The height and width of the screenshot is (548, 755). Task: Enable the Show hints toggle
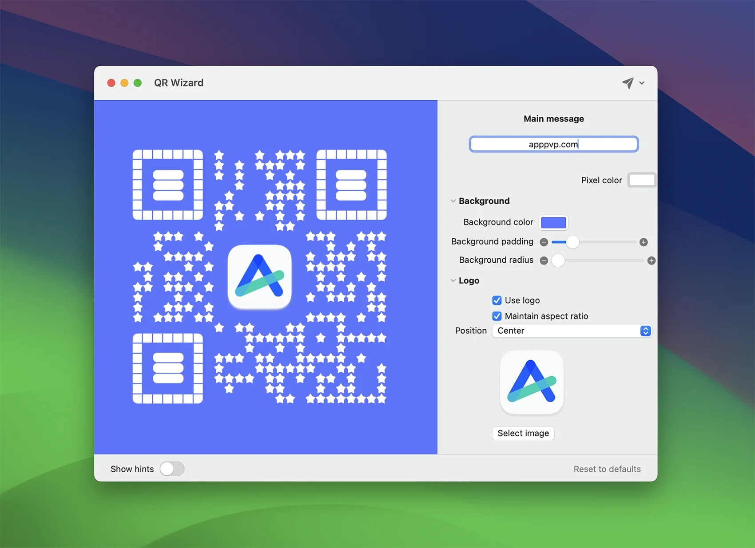coord(172,469)
